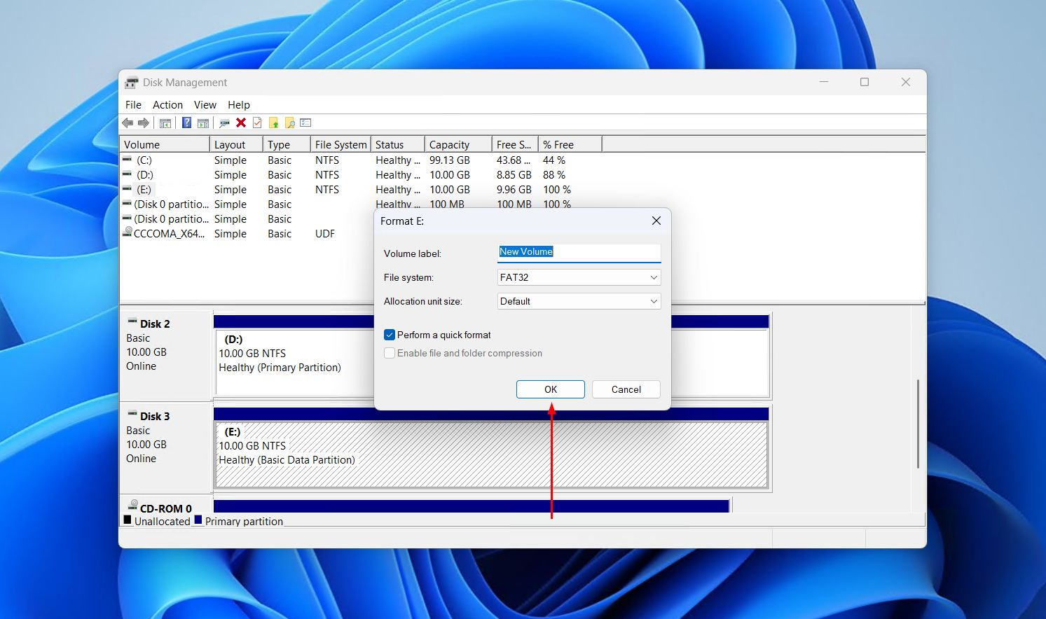
Task: Close the Format E: dialog with X
Action: point(656,221)
